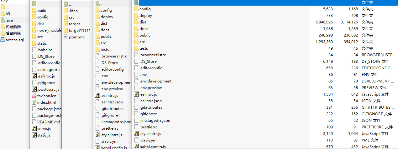Image resolution: width=398 pixels, height=149 pixels.
Task: Open the 后台前端 folder icon
Action: (3, 33)
